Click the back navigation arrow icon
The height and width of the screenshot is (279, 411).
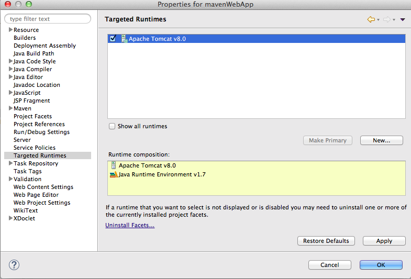371,19
